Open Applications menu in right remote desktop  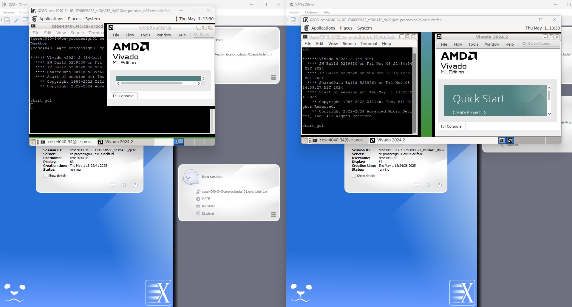coord(323,28)
